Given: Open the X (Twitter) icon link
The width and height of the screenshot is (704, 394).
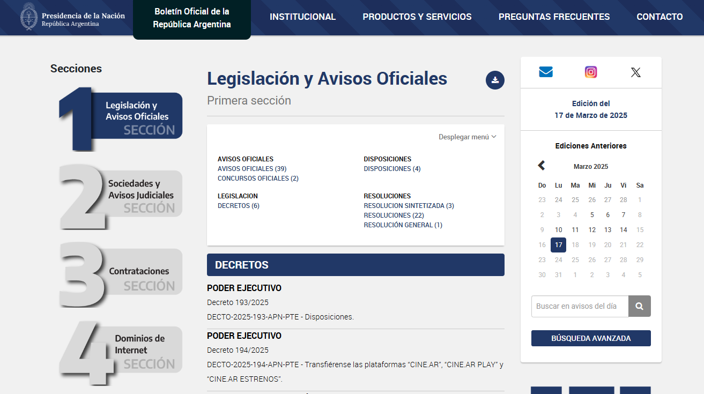Looking at the screenshot, I should (635, 72).
